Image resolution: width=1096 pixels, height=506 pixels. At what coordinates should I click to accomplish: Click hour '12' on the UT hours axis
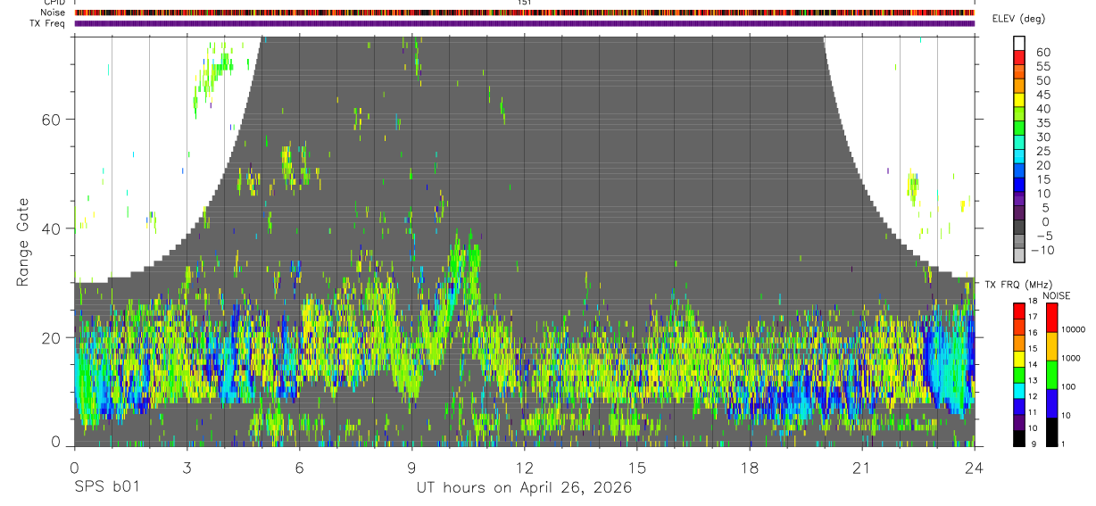(525, 468)
